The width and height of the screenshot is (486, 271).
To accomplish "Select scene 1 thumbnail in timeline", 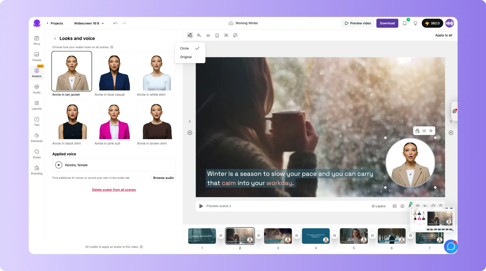I will point(202,236).
